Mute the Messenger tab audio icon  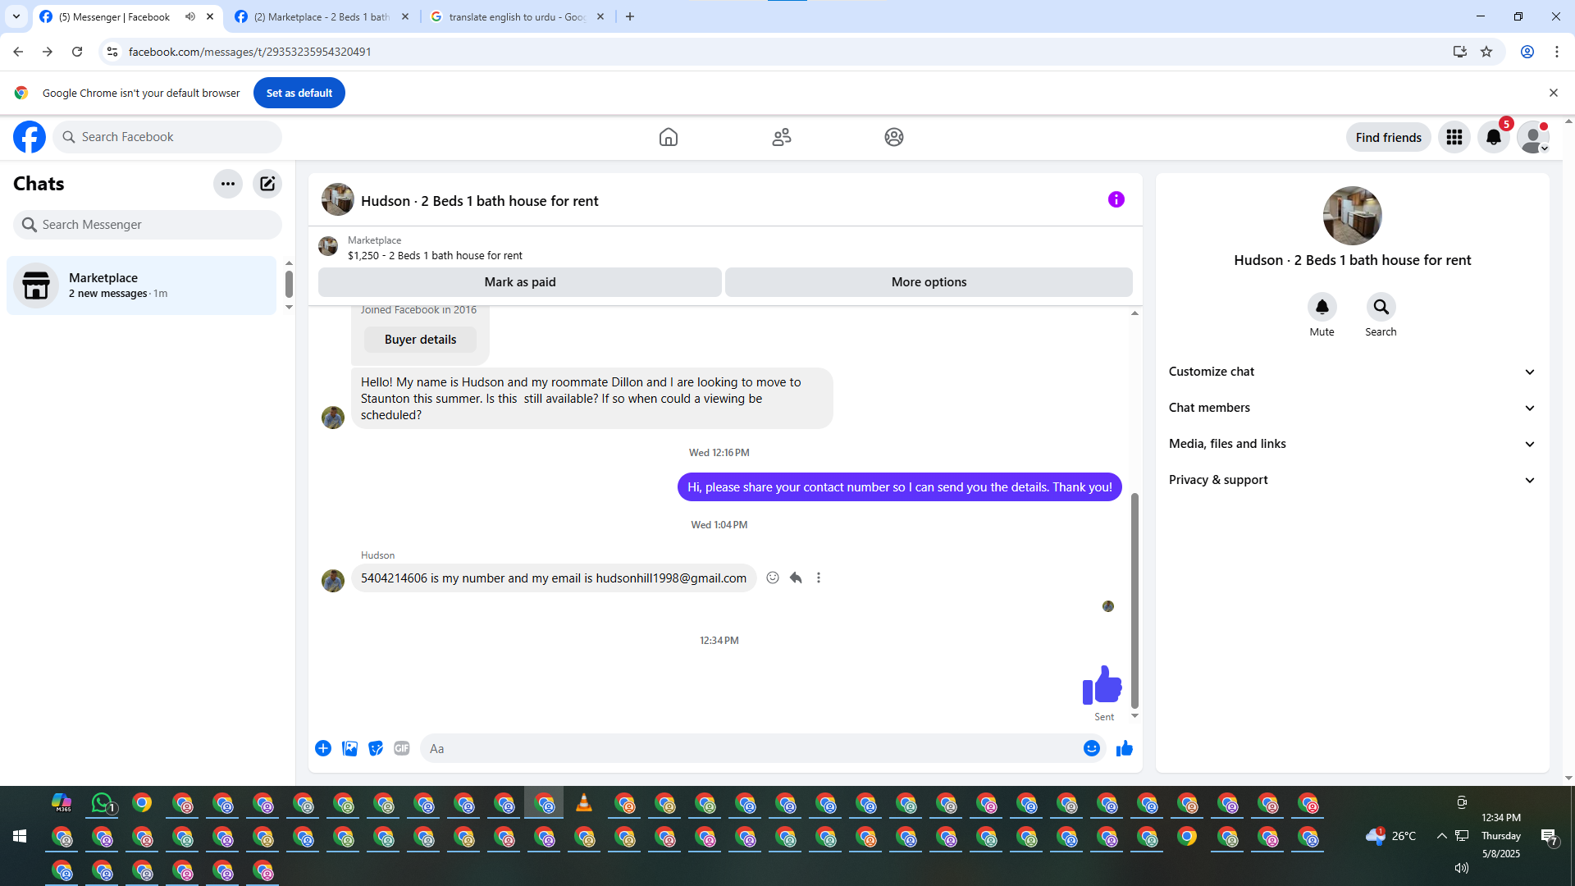[x=190, y=16]
